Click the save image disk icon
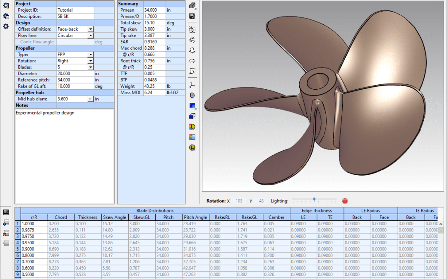This screenshot has height=279, width=447. pos(192,16)
